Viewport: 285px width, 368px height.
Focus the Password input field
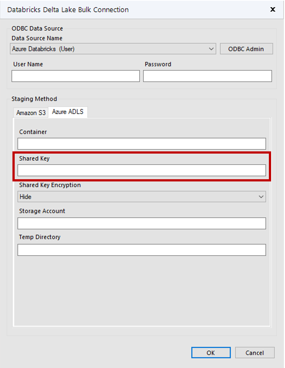[x=207, y=76]
